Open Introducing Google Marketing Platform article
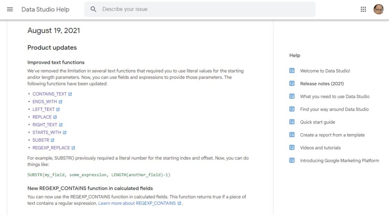This screenshot has width=389, height=215. tap(339, 160)
